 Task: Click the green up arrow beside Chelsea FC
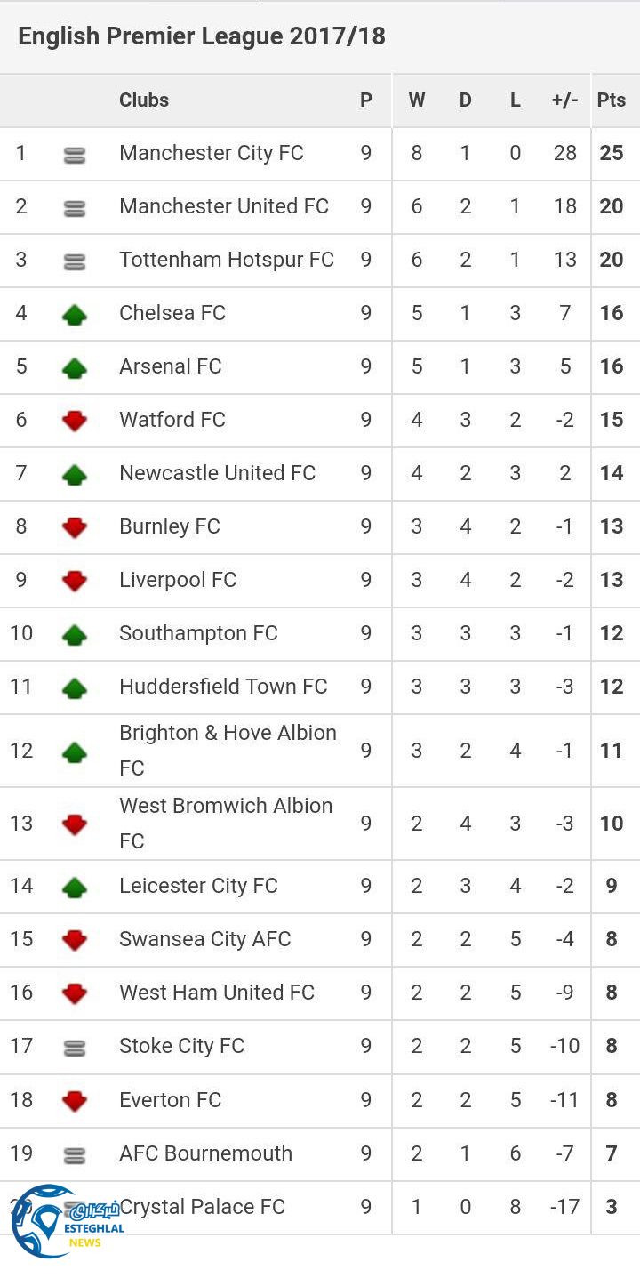75,314
